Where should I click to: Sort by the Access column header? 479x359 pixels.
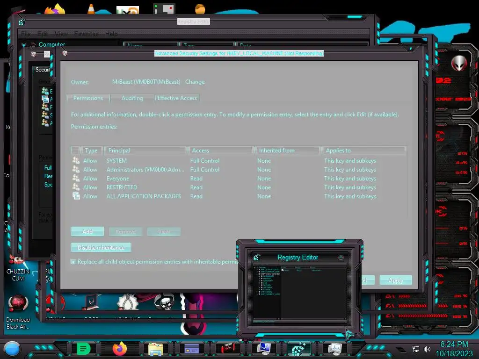click(x=221, y=150)
